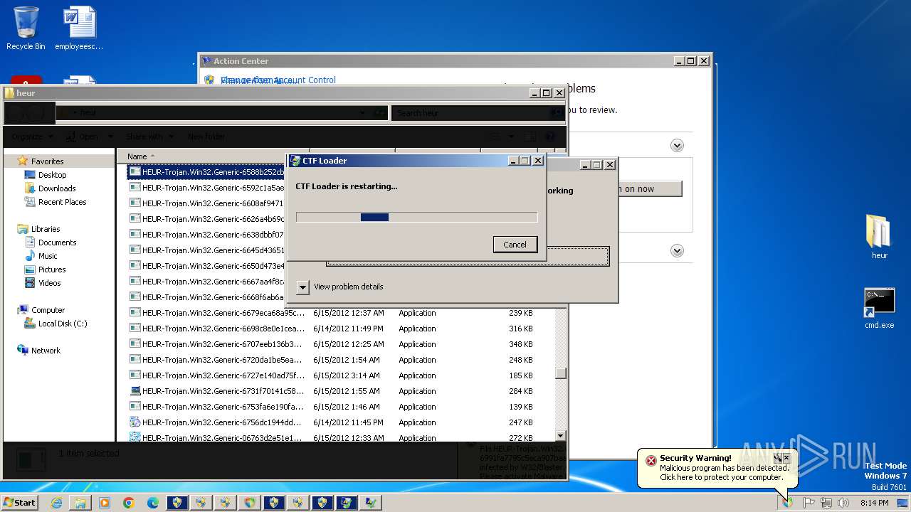The height and width of the screenshot is (512, 911).
Task: Select Computer in the navigation pane
Action: 48,310
